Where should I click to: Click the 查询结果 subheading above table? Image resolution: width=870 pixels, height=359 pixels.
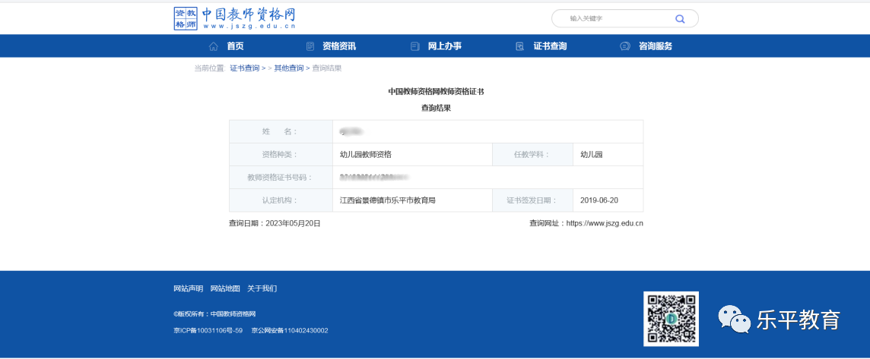pos(436,109)
